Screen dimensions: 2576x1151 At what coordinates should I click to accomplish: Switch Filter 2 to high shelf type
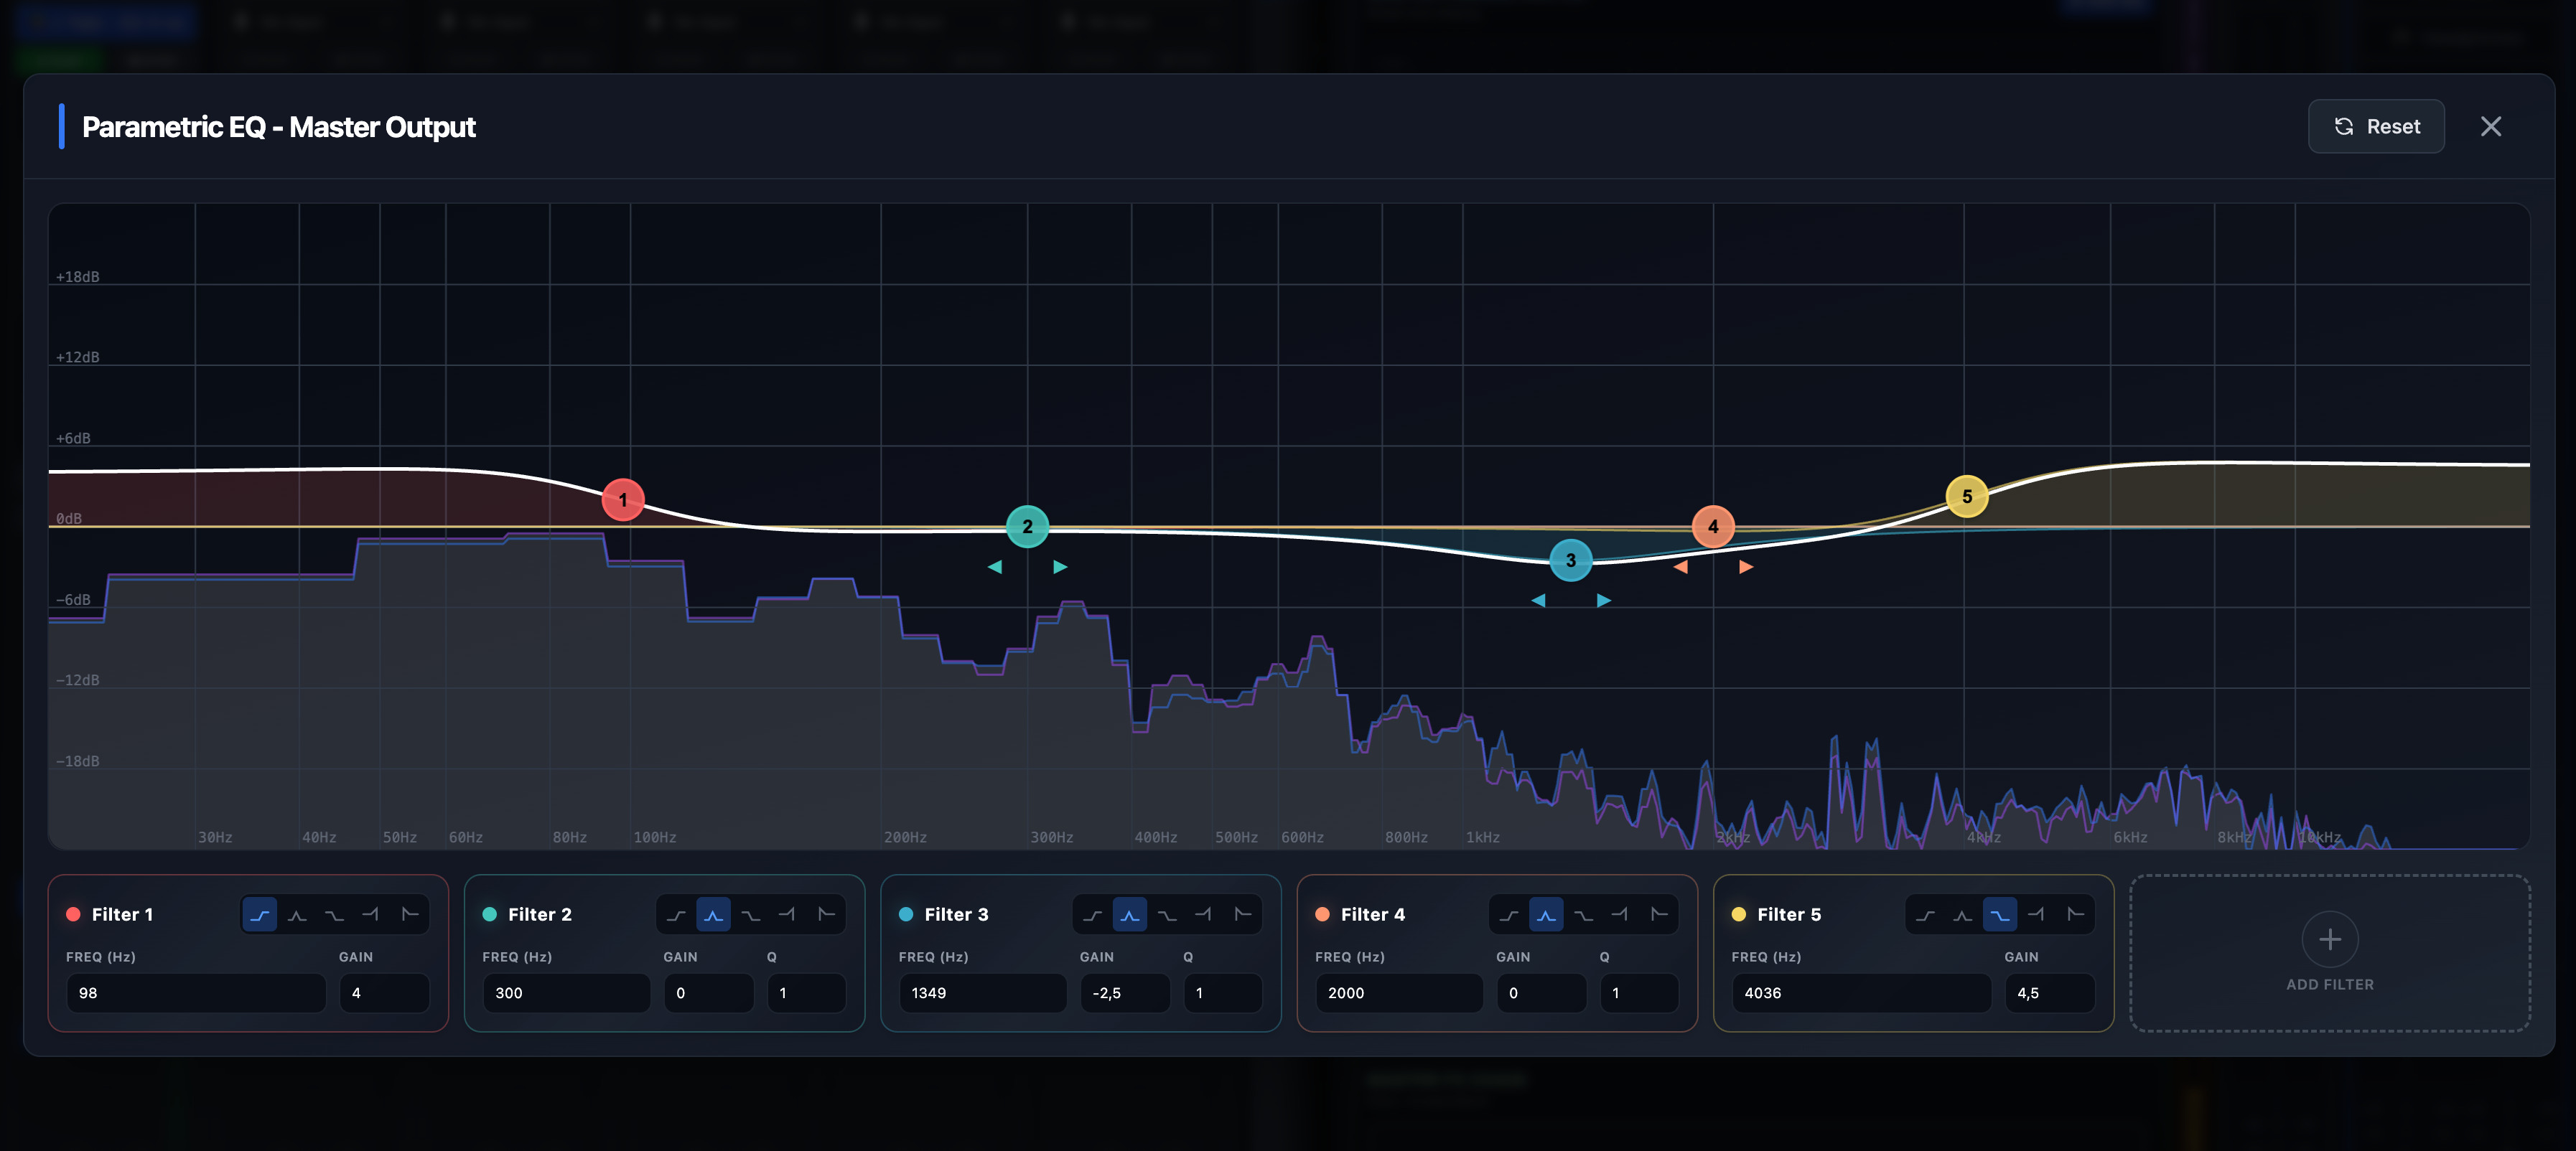[x=750, y=914]
